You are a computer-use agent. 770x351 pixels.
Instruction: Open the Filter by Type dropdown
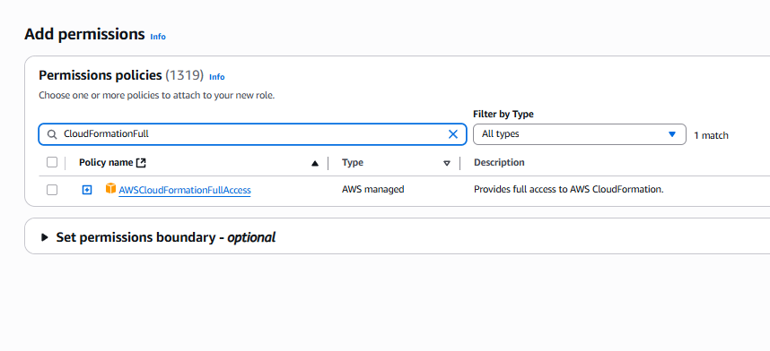tap(580, 134)
